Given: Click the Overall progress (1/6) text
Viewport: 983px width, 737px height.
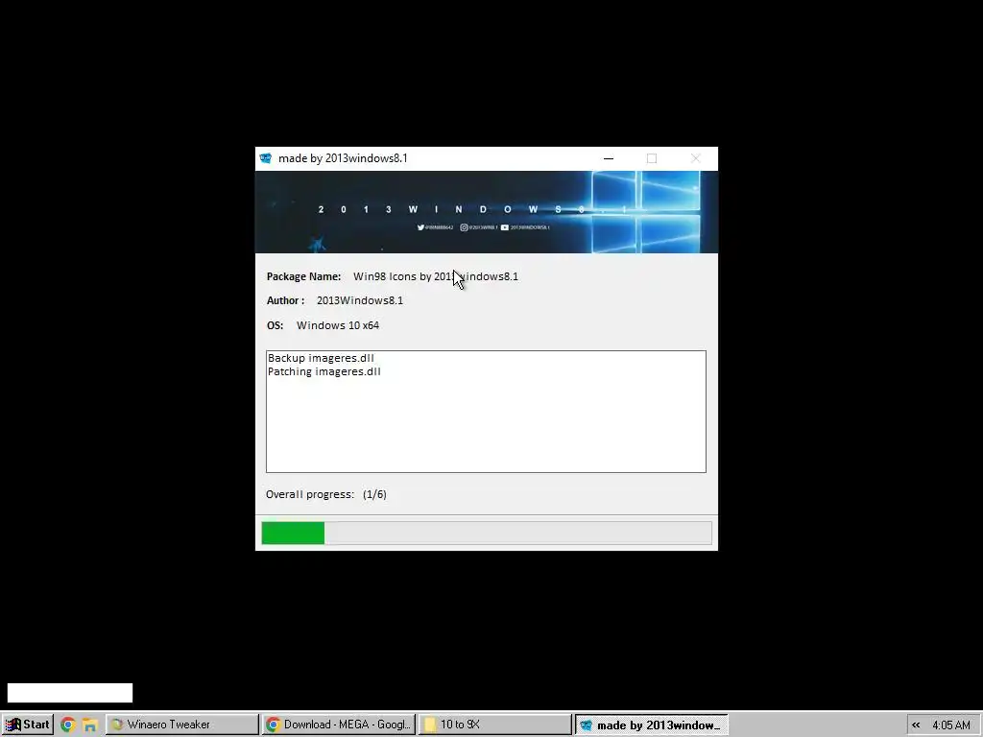Looking at the screenshot, I should coord(326,494).
